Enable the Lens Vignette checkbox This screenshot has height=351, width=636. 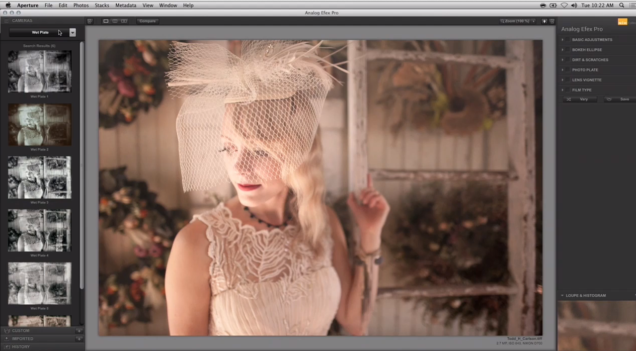coord(568,80)
